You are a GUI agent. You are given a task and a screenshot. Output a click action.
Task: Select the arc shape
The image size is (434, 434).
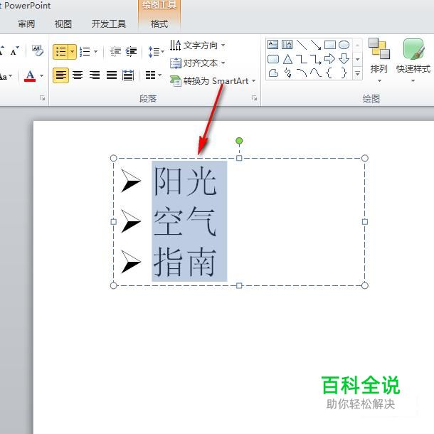pyautogui.click(x=302, y=73)
